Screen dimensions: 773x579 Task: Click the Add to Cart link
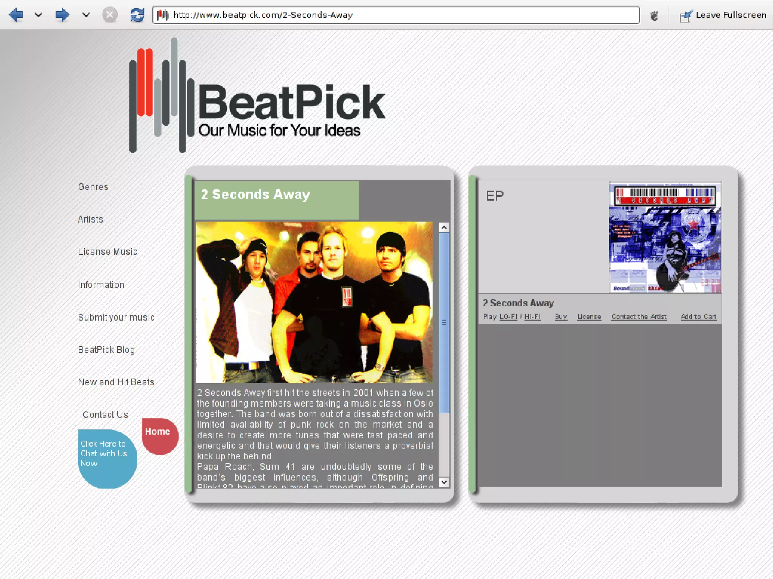tap(698, 317)
